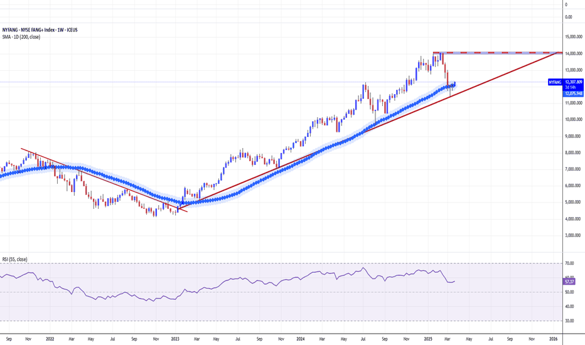Click the purple 57.37 RSI value label
The image size is (585, 345).
coord(570,282)
